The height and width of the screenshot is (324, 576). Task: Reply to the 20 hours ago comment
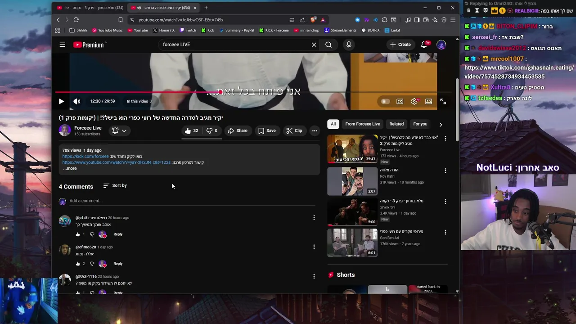118,234
